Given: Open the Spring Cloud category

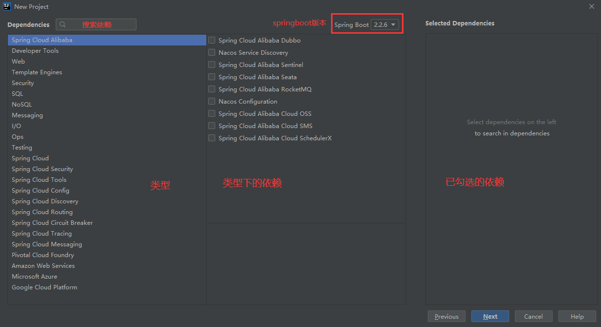Looking at the screenshot, I should pyautogui.click(x=107, y=158).
